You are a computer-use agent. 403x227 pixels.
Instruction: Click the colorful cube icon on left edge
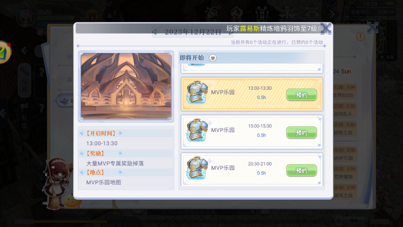coord(5,52)
